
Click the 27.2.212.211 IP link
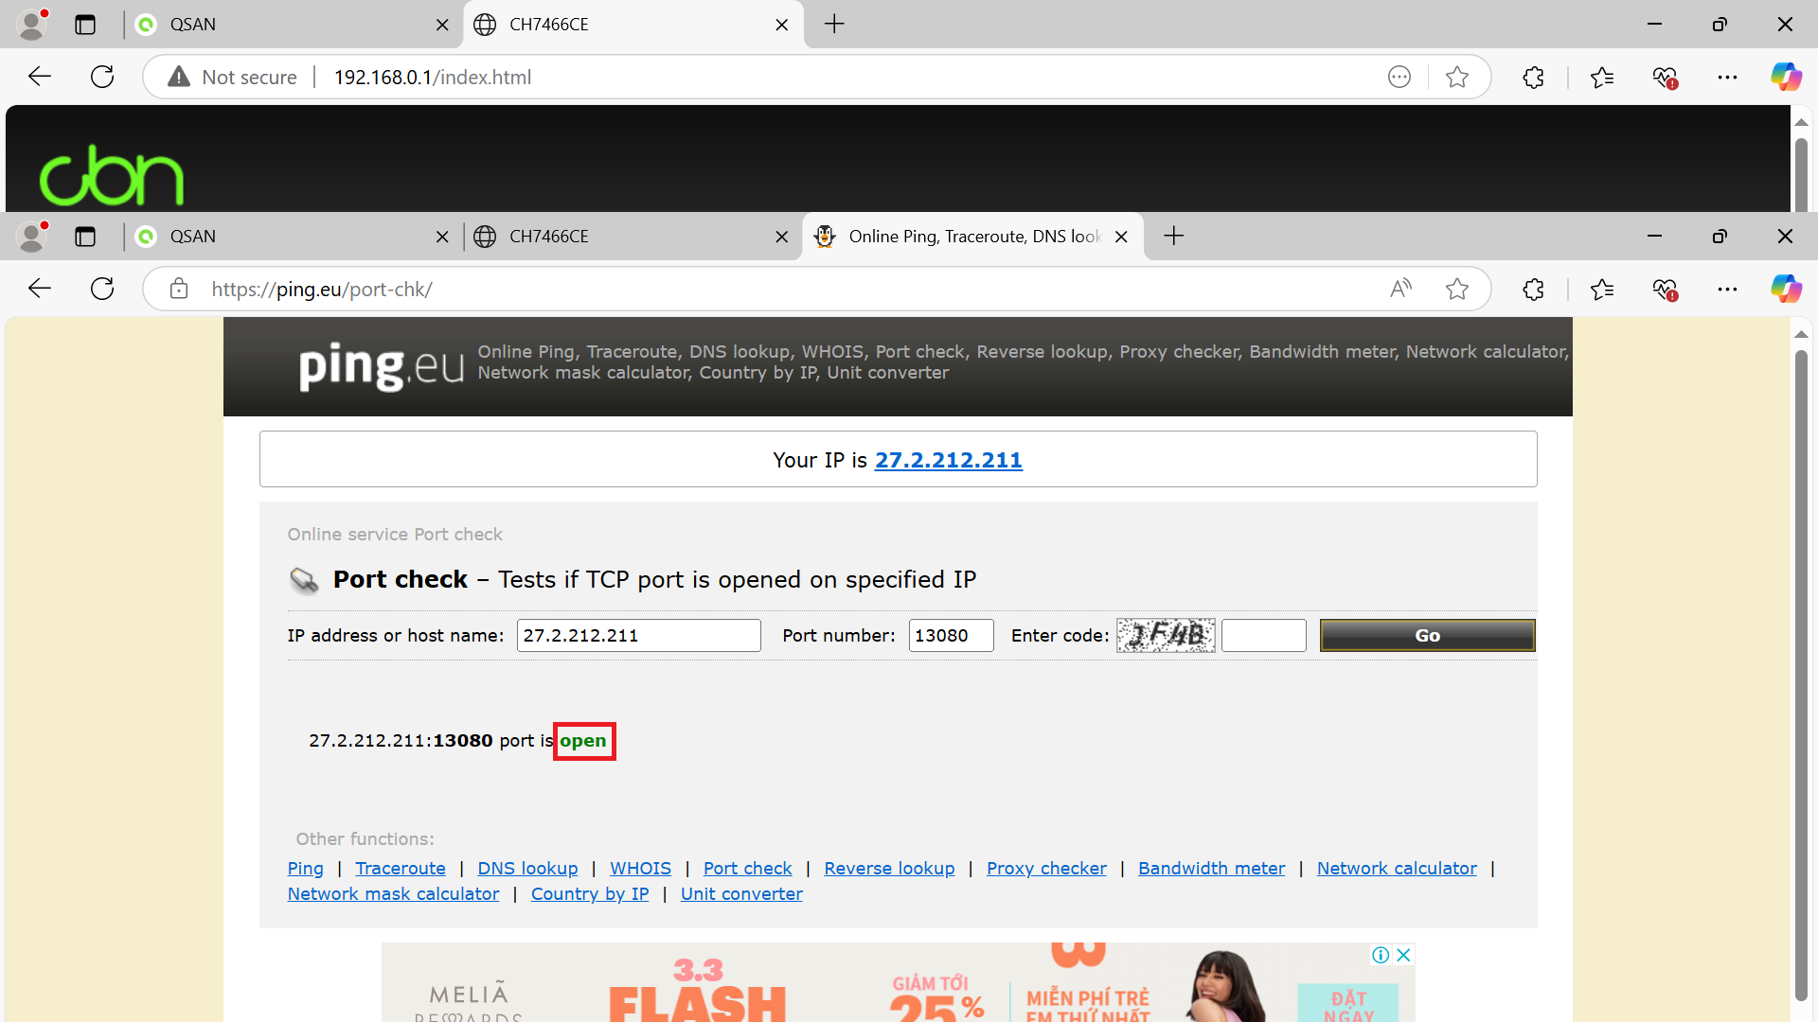point(948,460)
